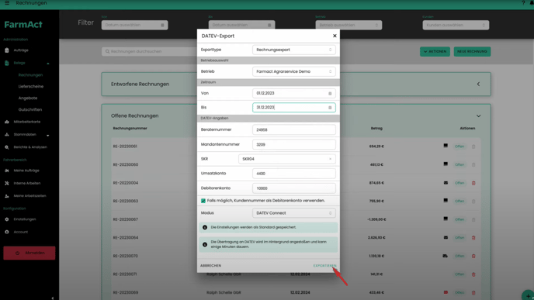Click invoice number RE-20230060
534x300 pixels.
pyautogui.click(x=126, y=164)
